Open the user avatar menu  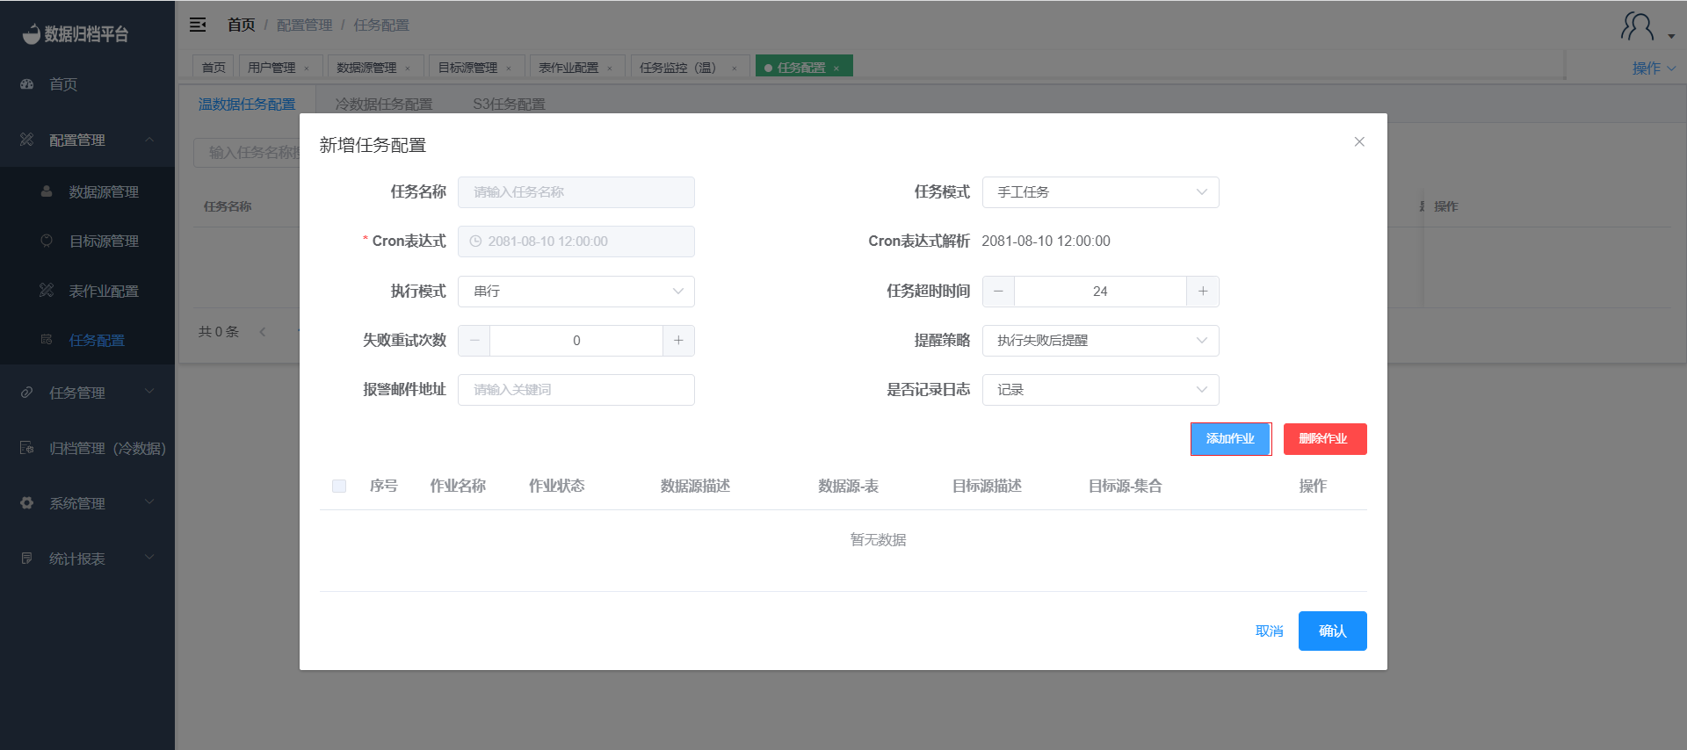(1647, 28)
